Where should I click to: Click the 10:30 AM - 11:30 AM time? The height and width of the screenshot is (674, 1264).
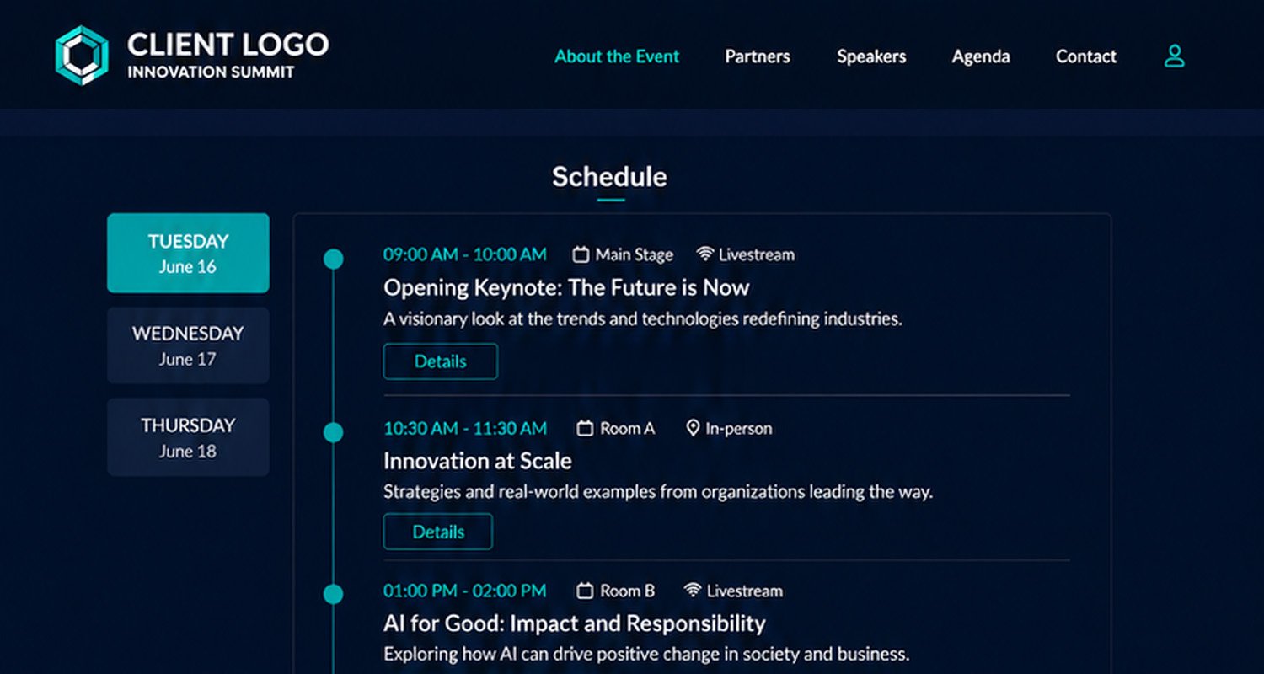(x=465, y=428)
